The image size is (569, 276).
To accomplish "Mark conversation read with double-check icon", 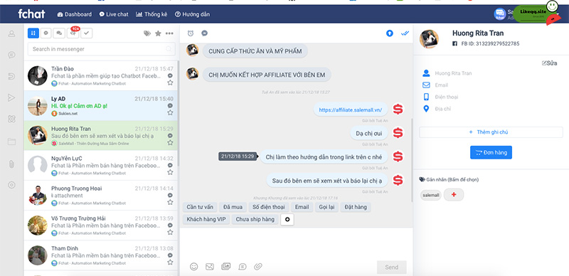I will 405,33.
